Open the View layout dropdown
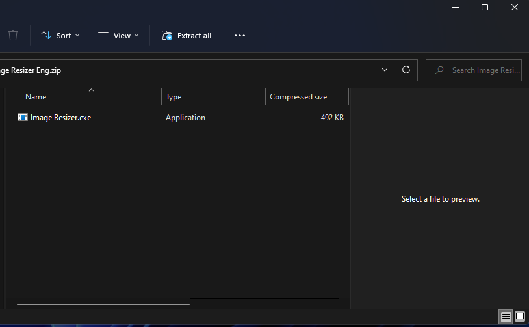This screenshot has width=529, height=327. [118, 36]
